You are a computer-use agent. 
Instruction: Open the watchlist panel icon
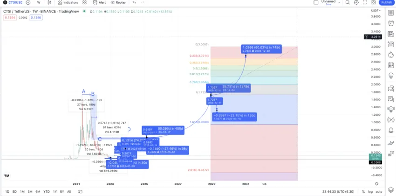(x=391, y=11)
